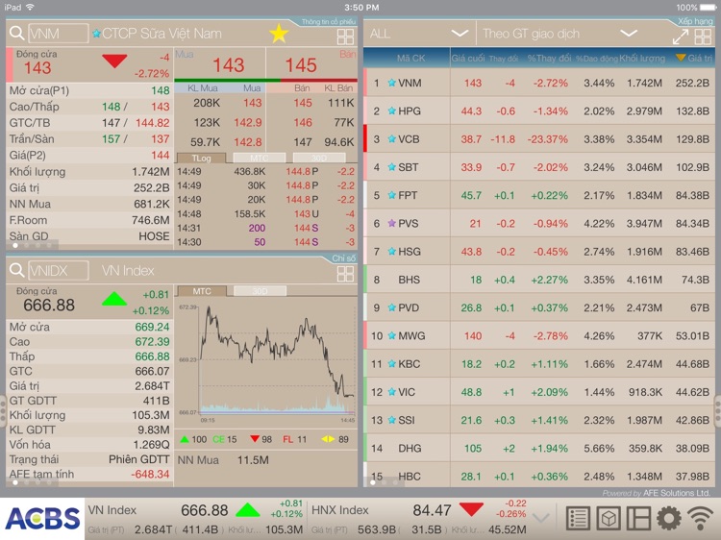Open the ALL market filter dropdown
Image resolution: width=721 pixels, height=540 pixels.
(x=419, y=34)
